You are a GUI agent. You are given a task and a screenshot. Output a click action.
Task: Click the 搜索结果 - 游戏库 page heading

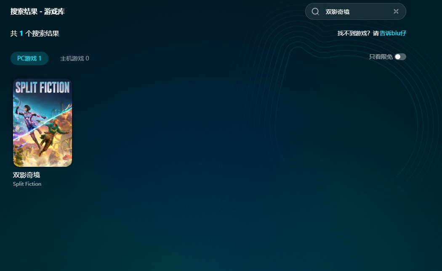point(37,11)
